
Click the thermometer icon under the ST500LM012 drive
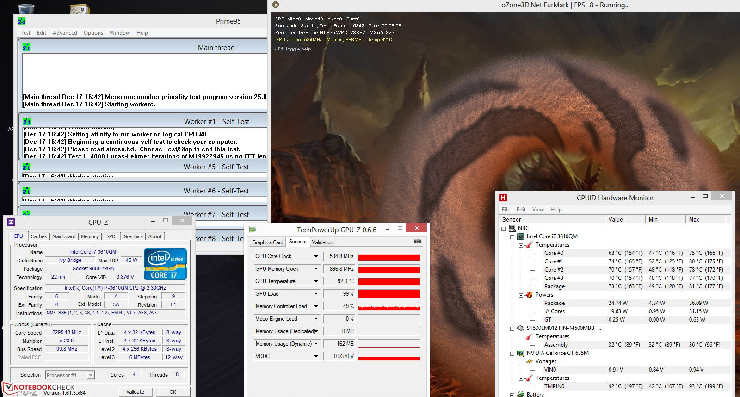click(530, 336)
